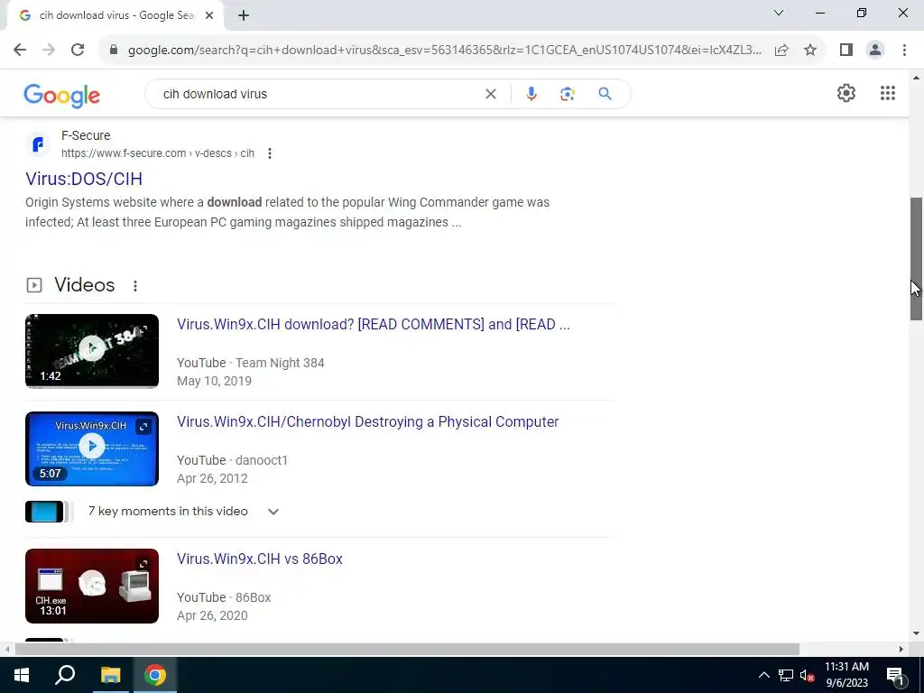
Task: Start search by voice
Action: (531, 94)
